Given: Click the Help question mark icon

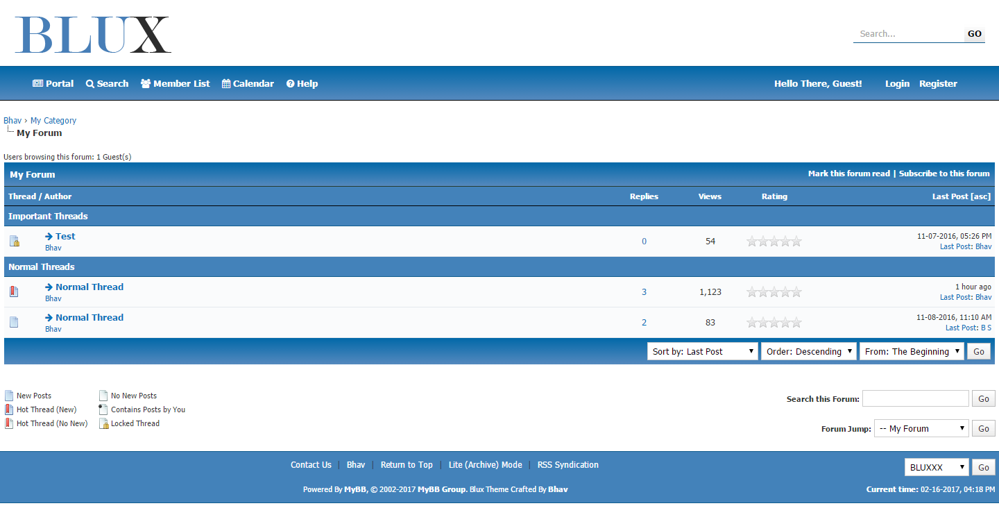Looking at the screenshot, I should tap(291, 84).
